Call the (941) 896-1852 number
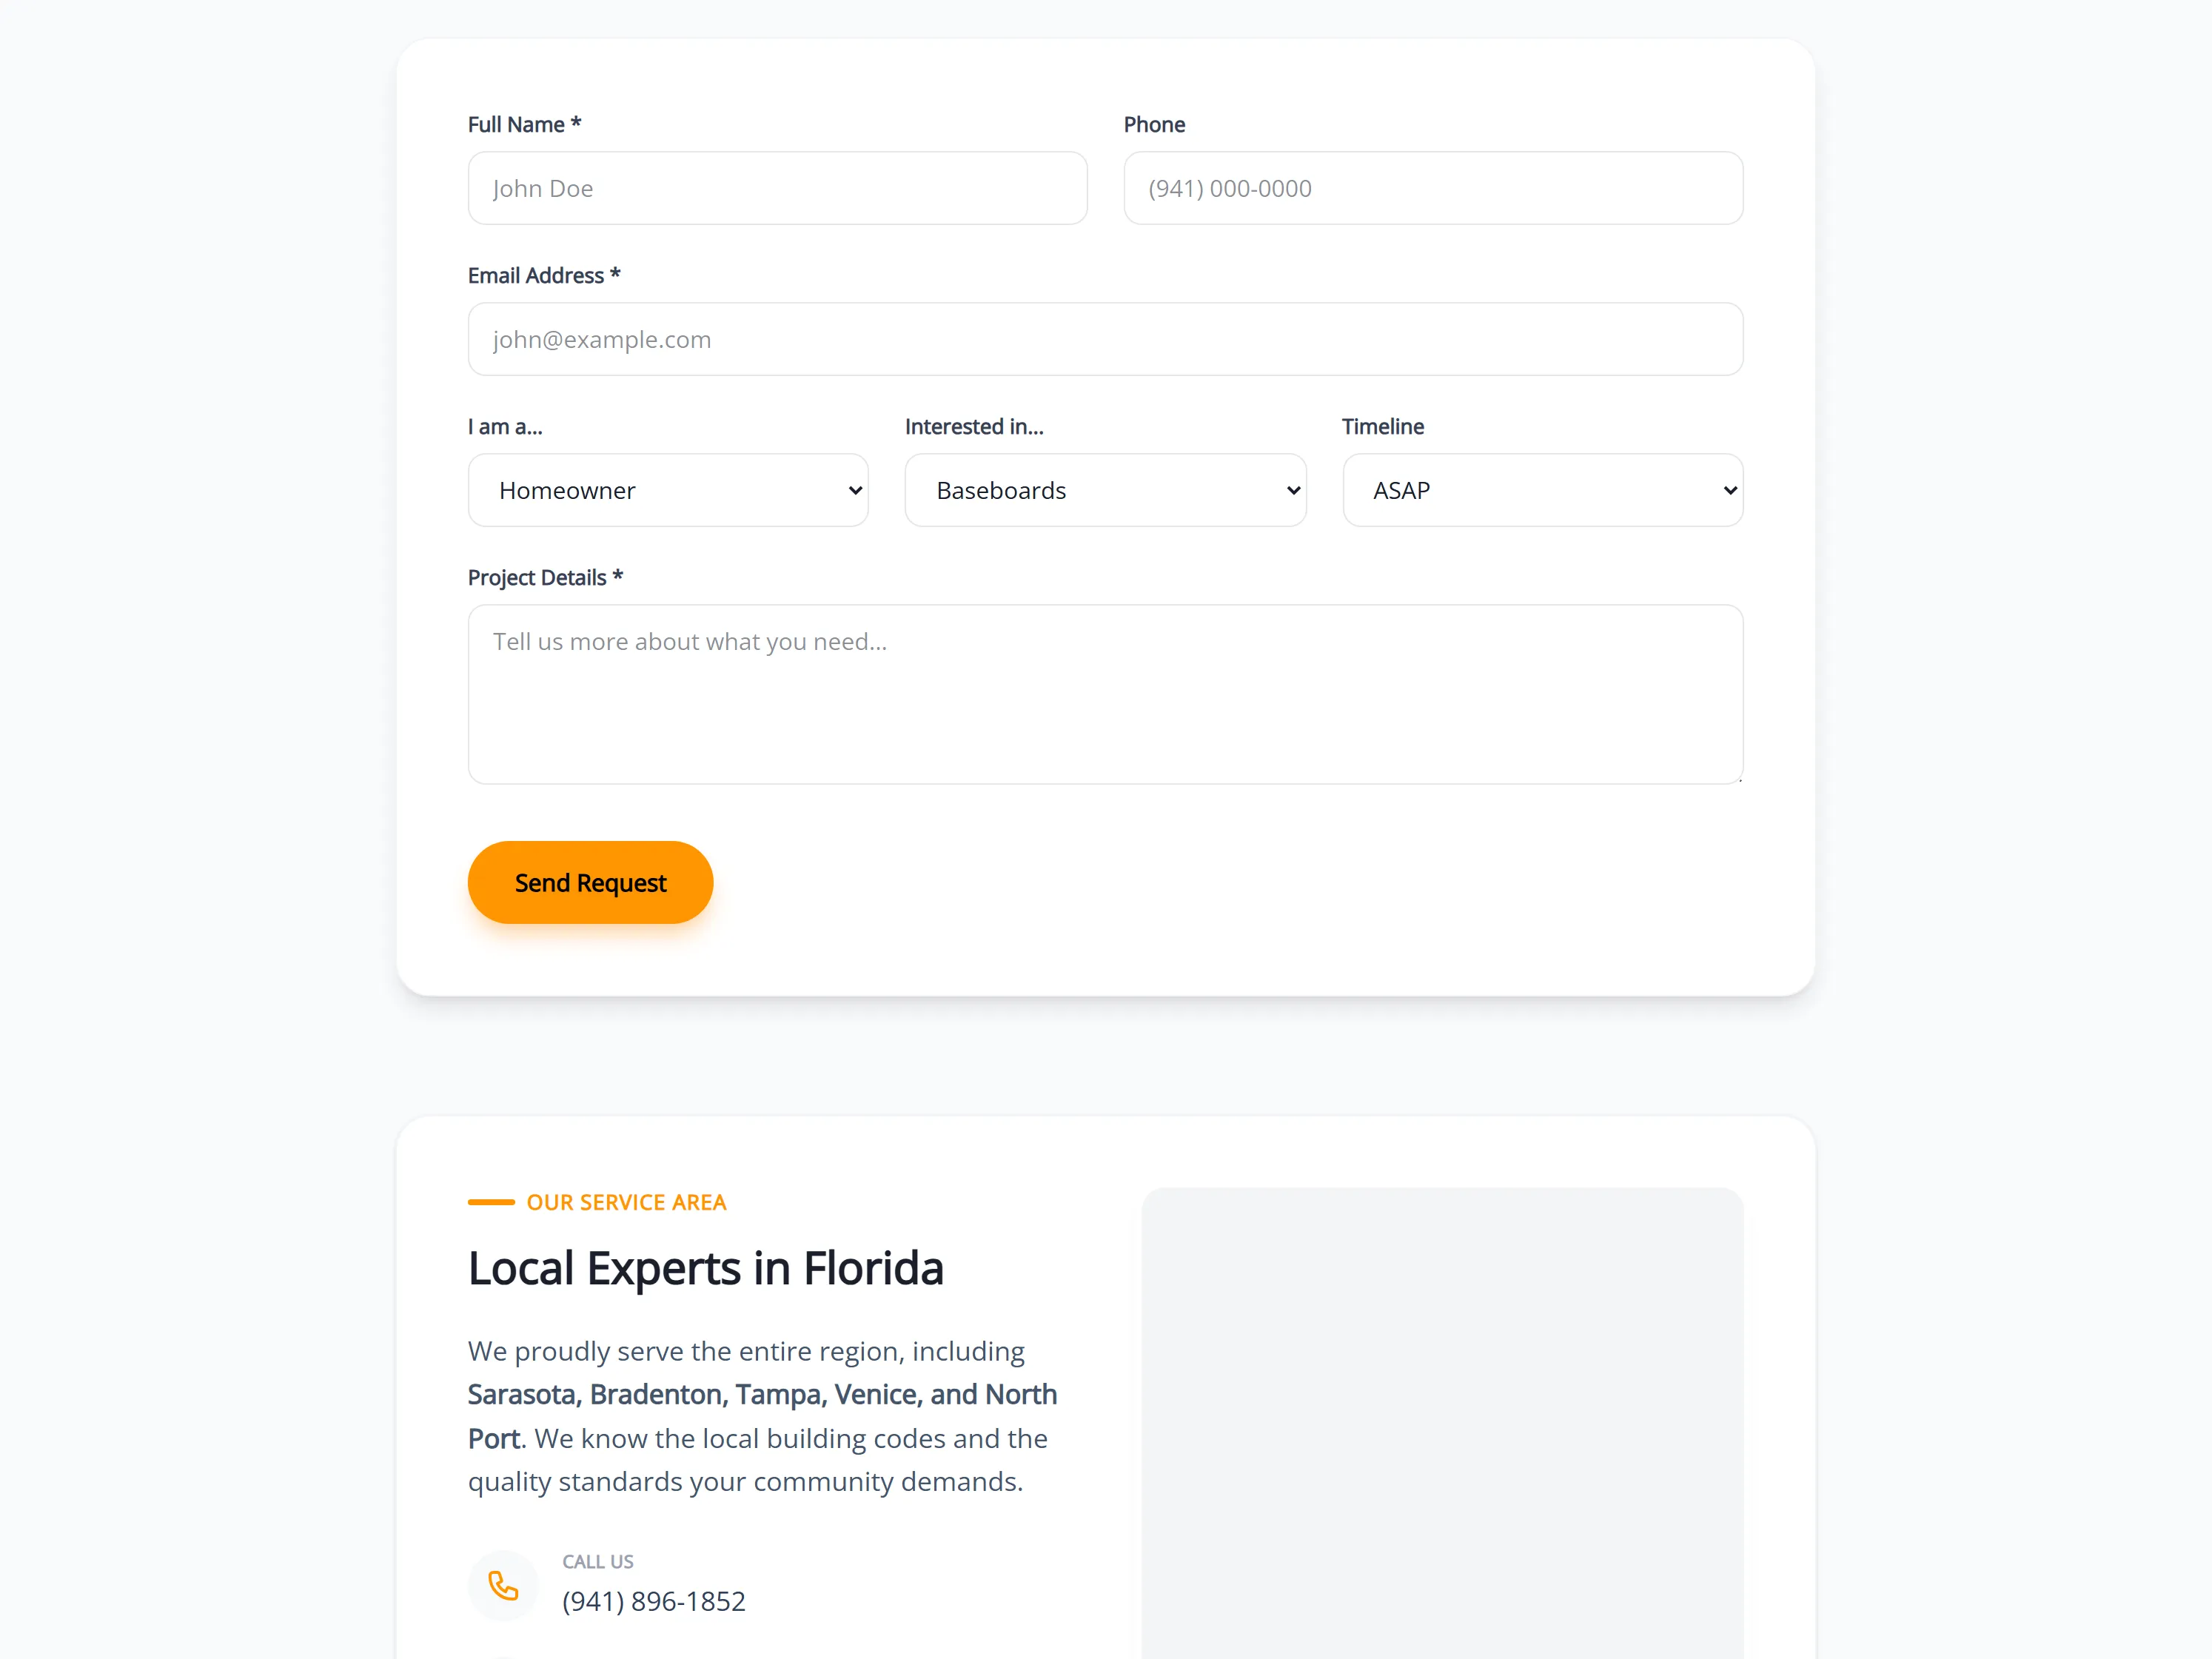This screenshot has width=2212, height=1659. pos(653,1601)
